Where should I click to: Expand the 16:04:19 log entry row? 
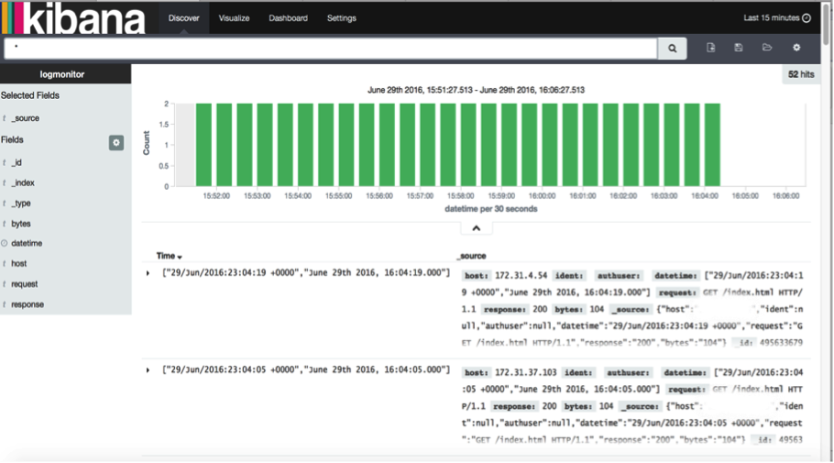coord(148,273)
